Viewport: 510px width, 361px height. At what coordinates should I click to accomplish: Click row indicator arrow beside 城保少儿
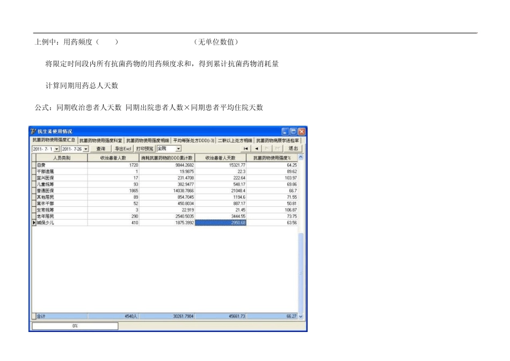34,222
